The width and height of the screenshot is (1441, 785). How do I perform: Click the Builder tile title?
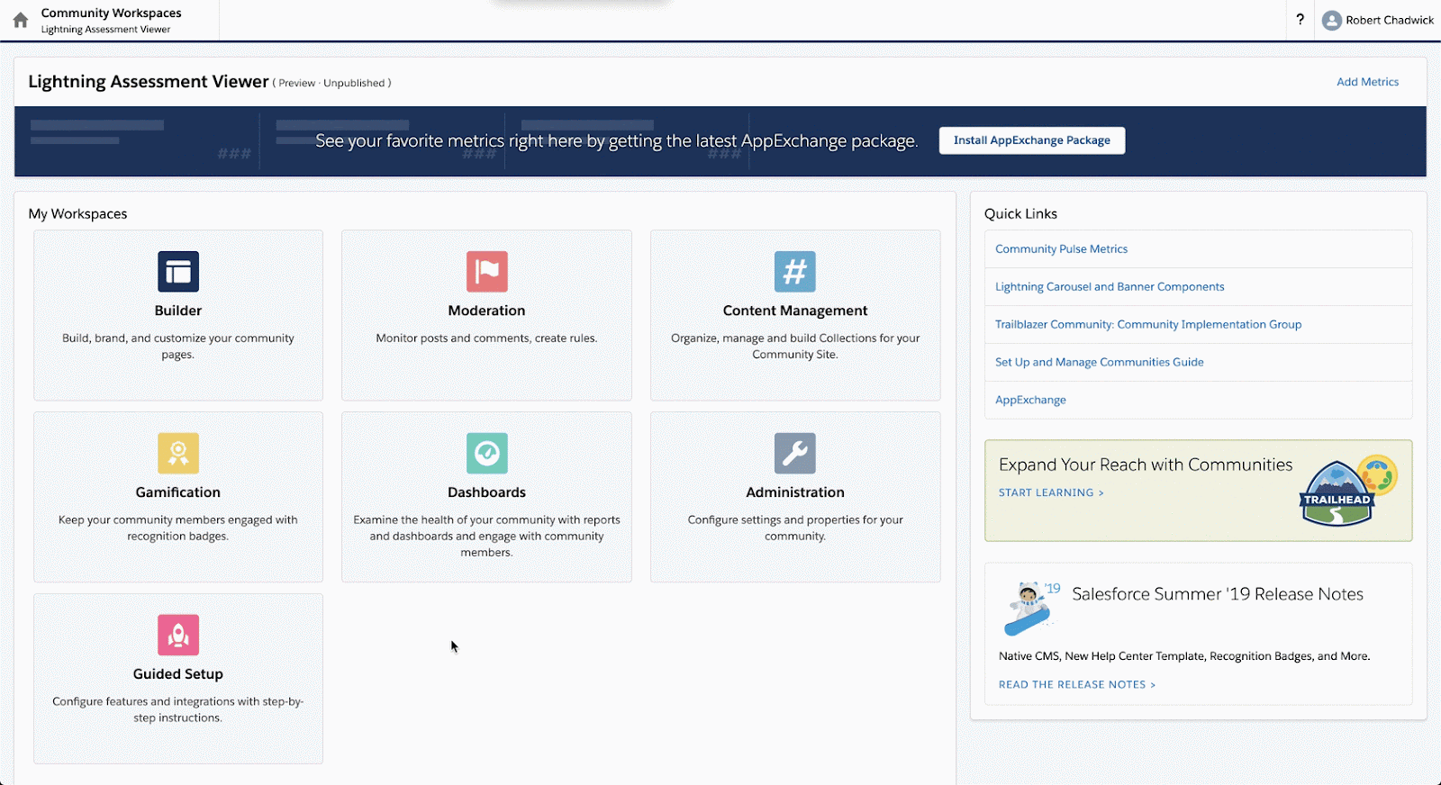point(178,311)
